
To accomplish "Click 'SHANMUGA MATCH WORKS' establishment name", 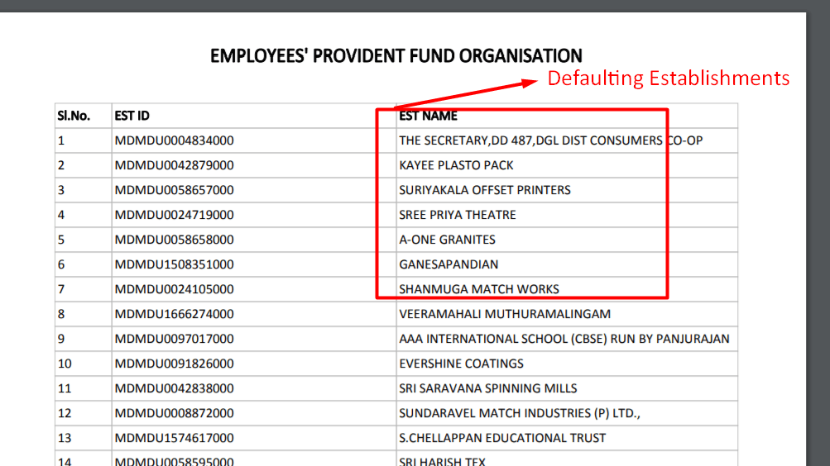I will (478, 289).
